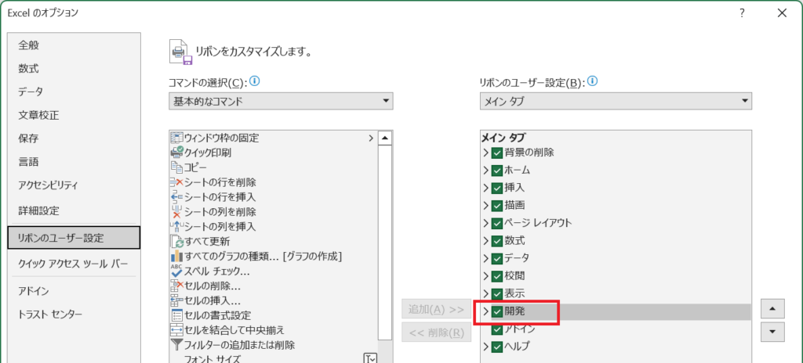The width and height of the screenshot is (803, 363).
Task: Click info icon beside リボンのユーザー設定 label
Action: click(593, 81)
